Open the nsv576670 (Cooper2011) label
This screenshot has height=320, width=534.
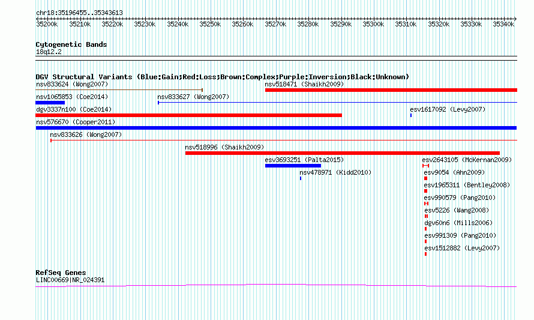click(x=76, y=122)
